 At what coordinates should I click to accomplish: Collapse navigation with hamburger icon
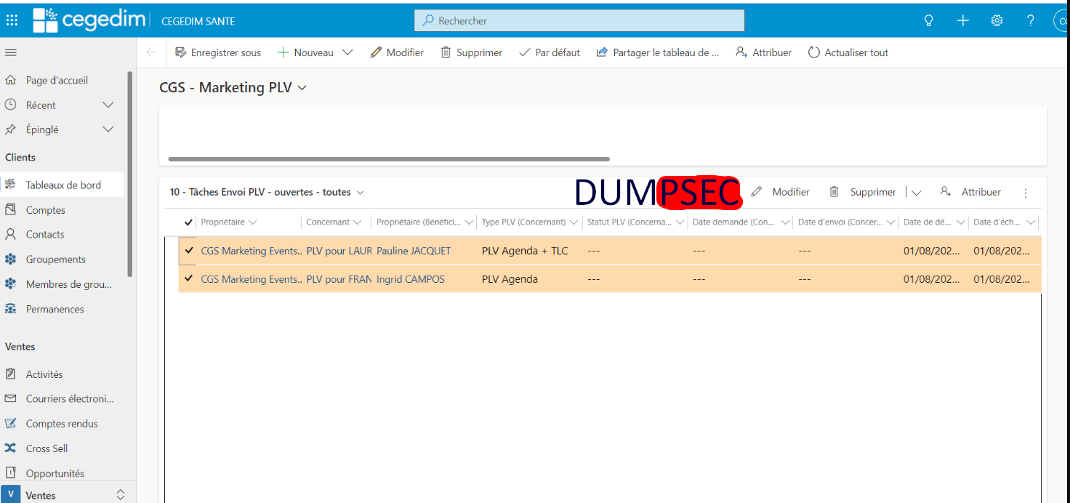tap(11, 52)
